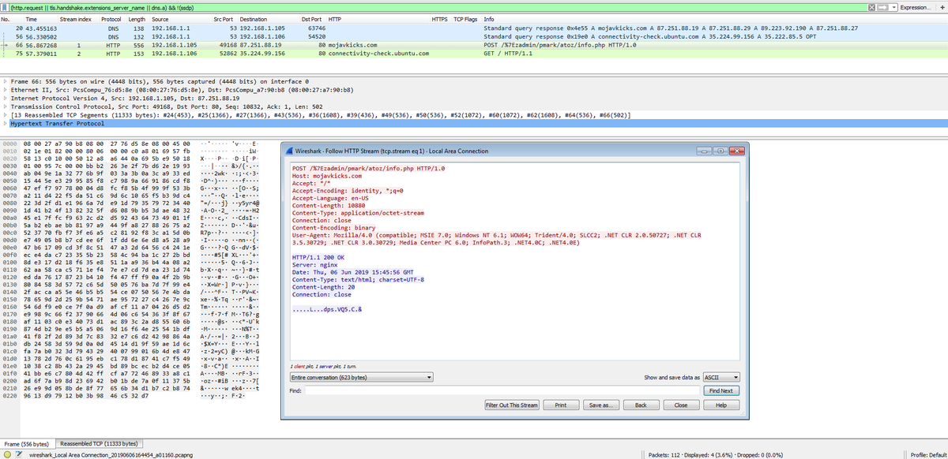
Task: Clear the display filter with the X icon
Action: pyautogui.click(x=873, y=6)
